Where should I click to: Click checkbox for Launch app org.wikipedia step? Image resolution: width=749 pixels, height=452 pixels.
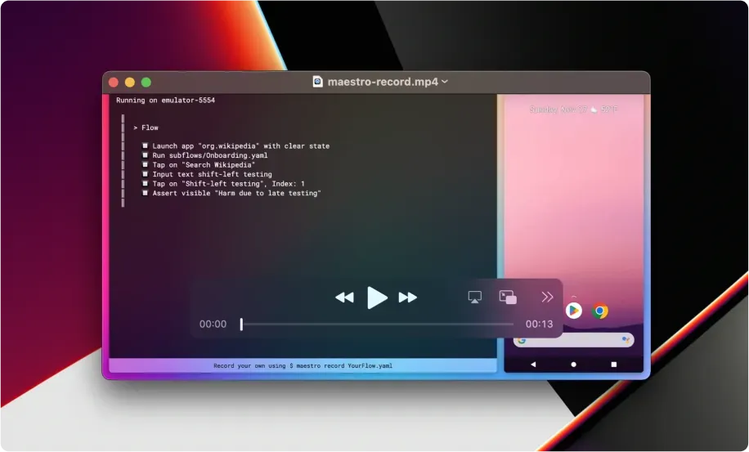[x=145, y=145]
